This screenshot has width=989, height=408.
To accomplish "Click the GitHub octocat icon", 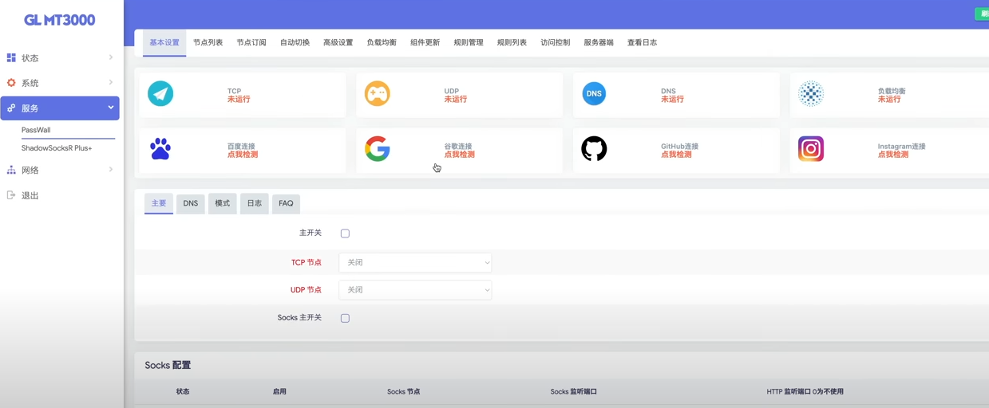I will [594, 149].
